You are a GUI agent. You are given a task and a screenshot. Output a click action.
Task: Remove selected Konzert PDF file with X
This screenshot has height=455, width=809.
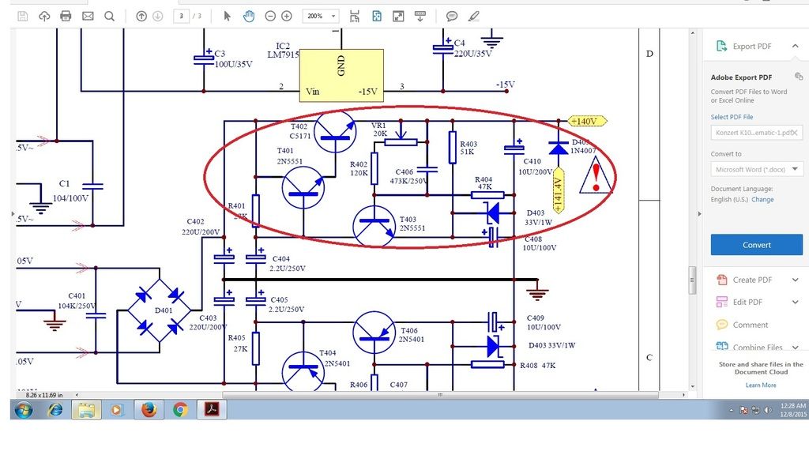tap(795, 133)
